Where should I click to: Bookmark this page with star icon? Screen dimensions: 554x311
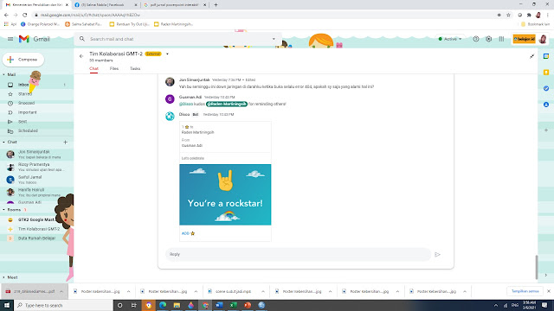[508, 15]
